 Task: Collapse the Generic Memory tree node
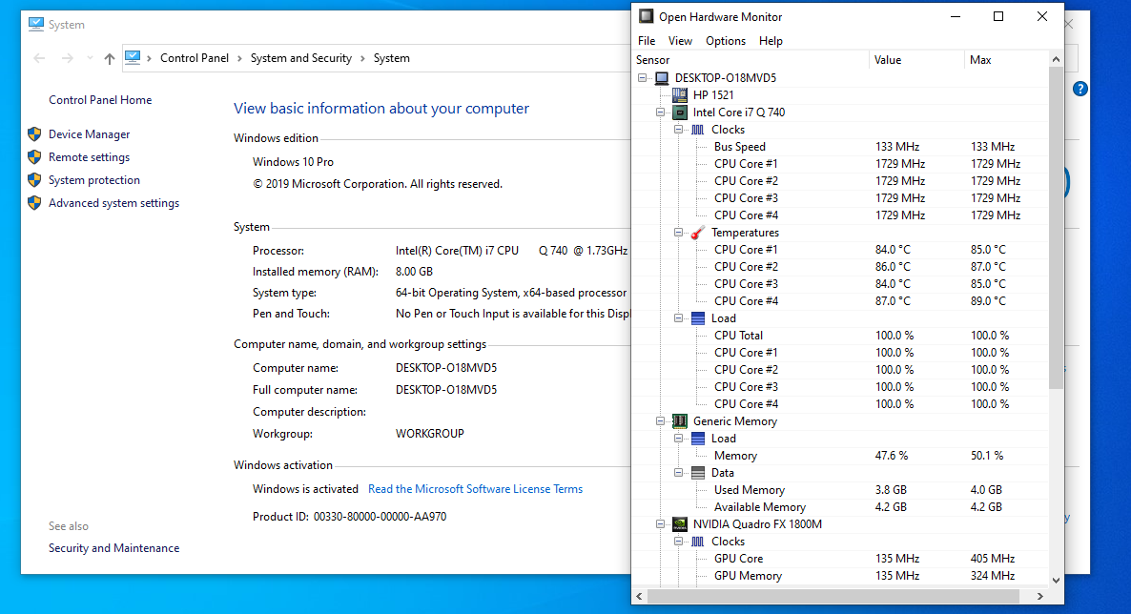(661, 420)
